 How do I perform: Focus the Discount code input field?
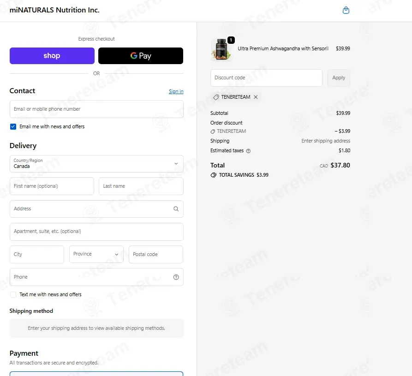(x=266, y=78)
